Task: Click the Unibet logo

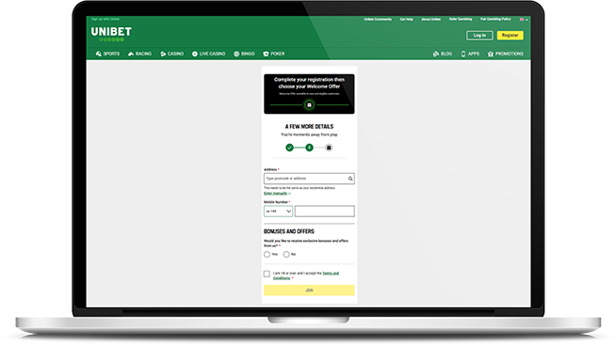Action: click(x=111, y=34)
